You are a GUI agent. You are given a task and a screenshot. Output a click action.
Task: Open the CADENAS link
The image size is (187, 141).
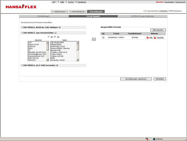[x=163, y=11]
